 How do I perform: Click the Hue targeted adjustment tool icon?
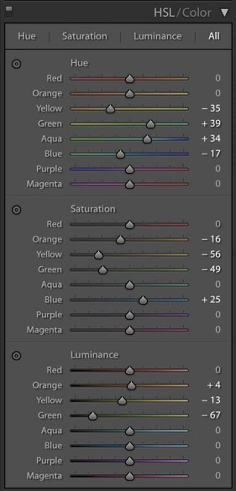[x=16, y=64]
